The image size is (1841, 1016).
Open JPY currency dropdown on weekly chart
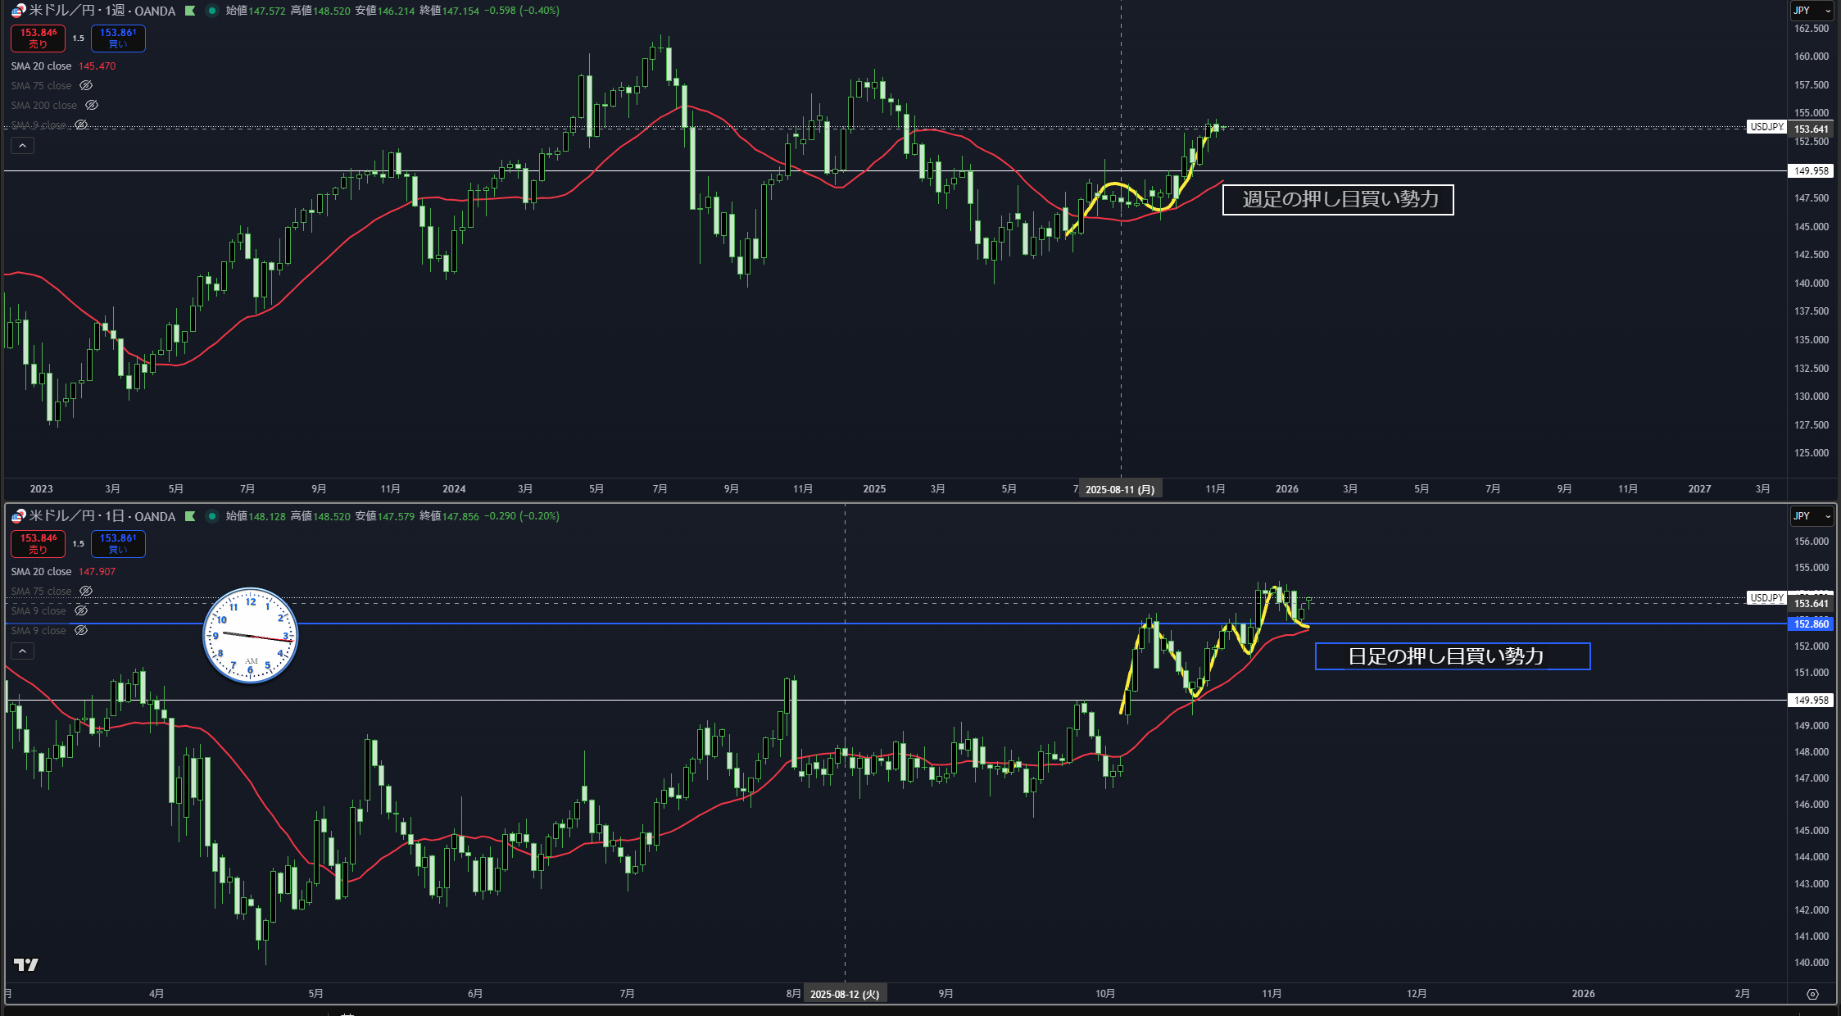click(x=1811, y=11)
